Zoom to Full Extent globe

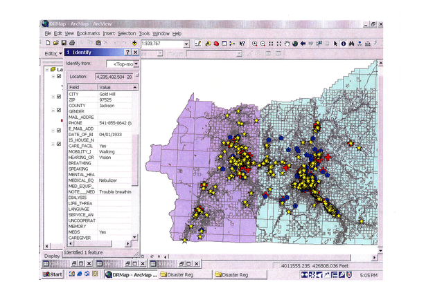[x=295, y=44]
